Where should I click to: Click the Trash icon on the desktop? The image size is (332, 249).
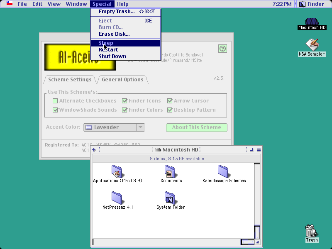(x=311, y=231)
